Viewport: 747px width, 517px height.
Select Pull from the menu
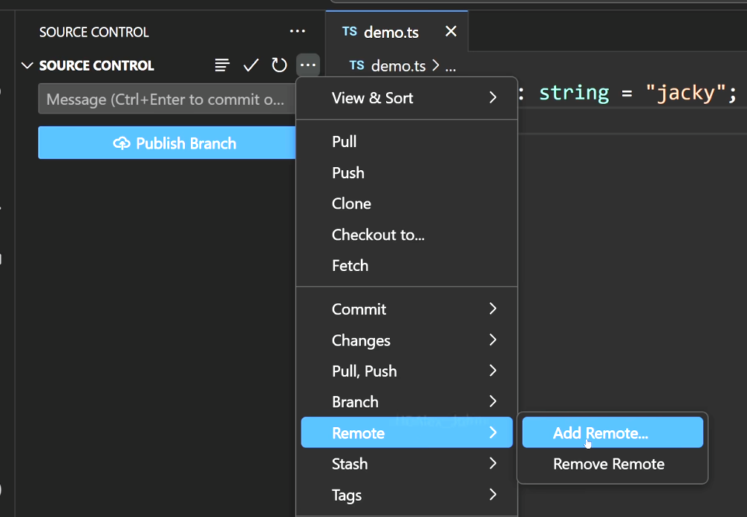click(345, 142)
